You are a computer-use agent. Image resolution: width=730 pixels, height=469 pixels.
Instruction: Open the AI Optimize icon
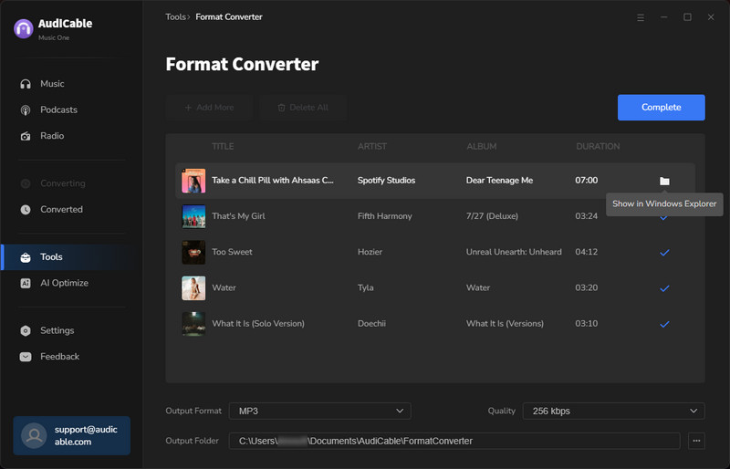click(26, 283)
